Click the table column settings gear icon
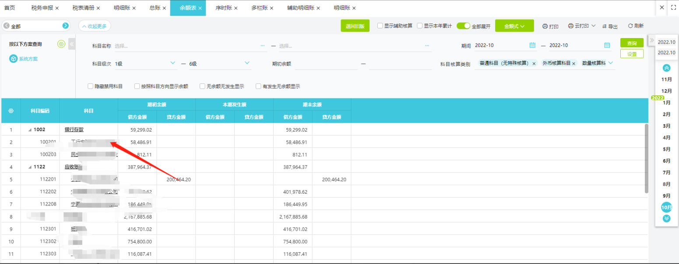This screenshot has height=264, width=679. pyautogui.click(x=11, y=111)
